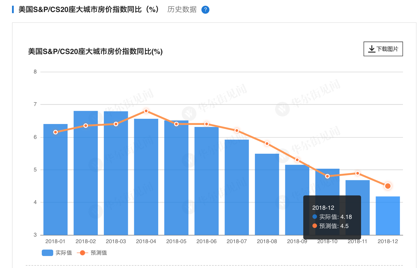Click the 2018-01 blue bar
The width and height of the screenshot is (420, 268).
56,183
